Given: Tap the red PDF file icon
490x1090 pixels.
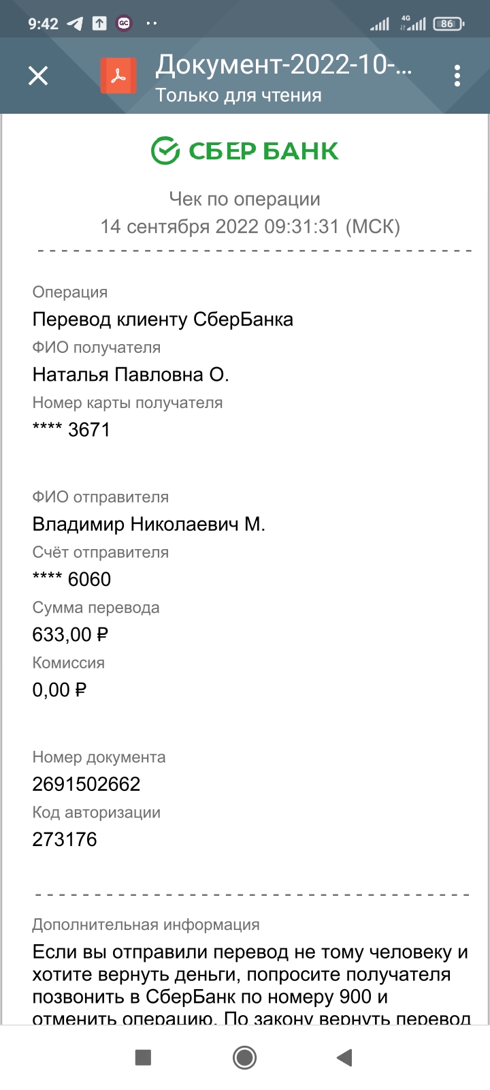Looking at the screenshot, I should [x=118, y=76].
